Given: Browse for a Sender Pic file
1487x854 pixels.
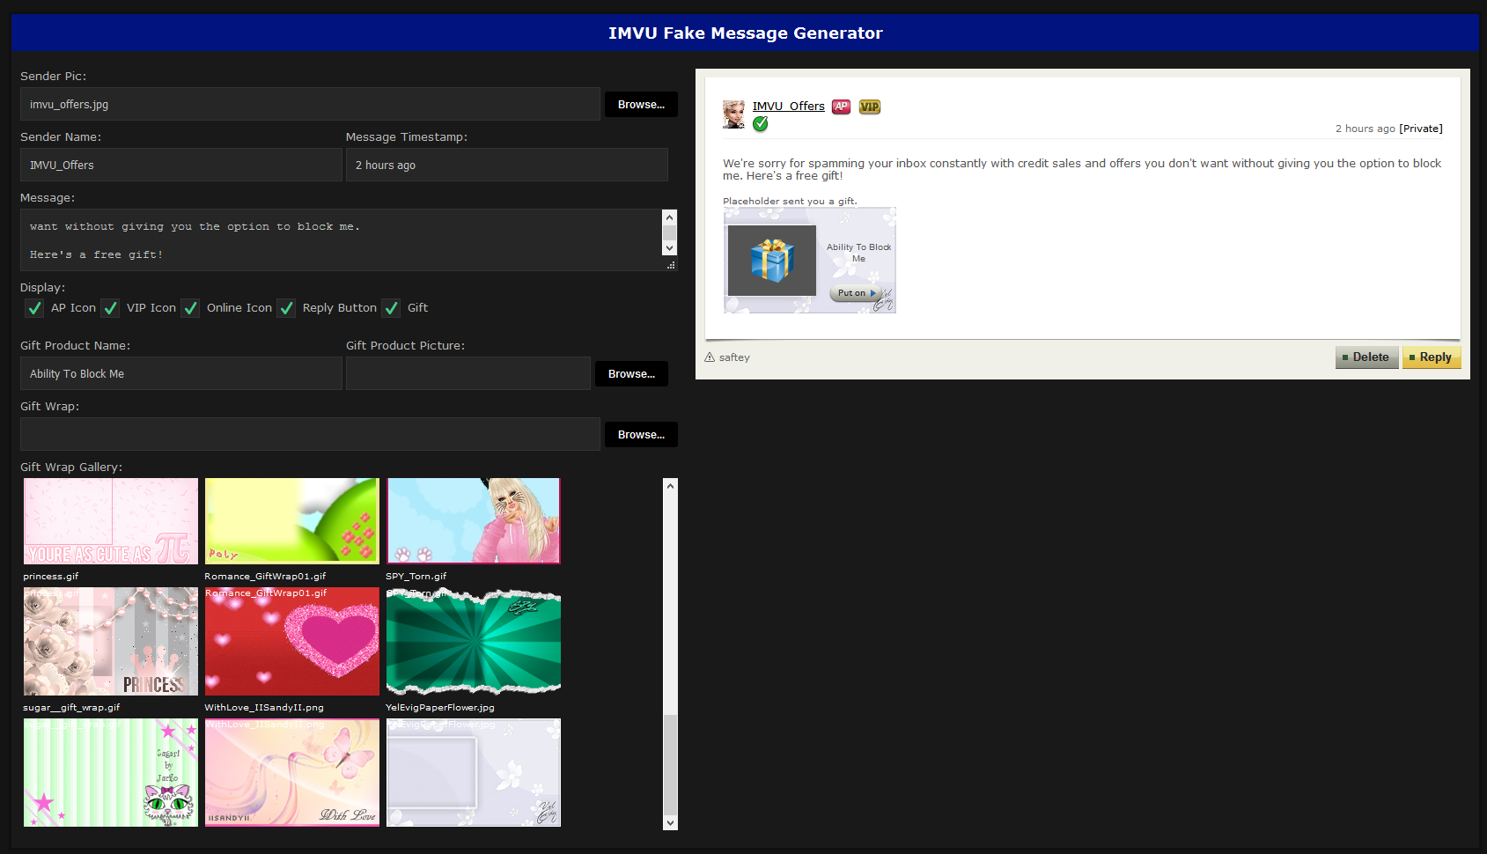Looking at the screenshot, I should tap(641, 105).
